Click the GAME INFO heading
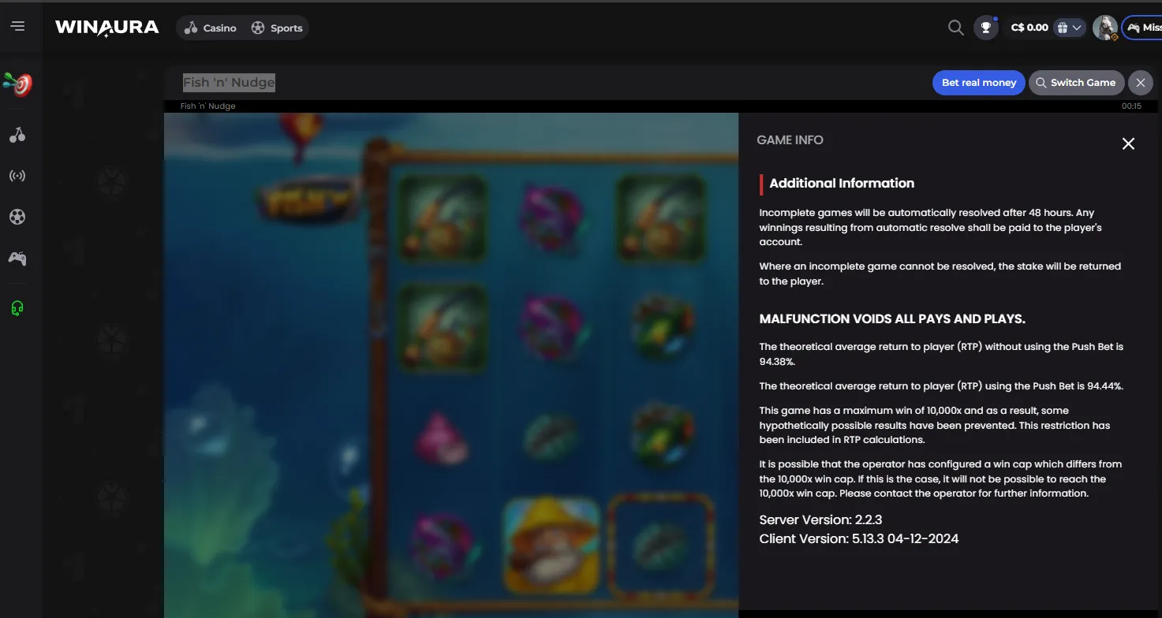 click(790, 140)
